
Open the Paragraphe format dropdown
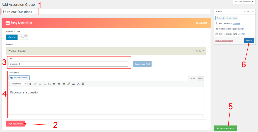click(18, 84)
